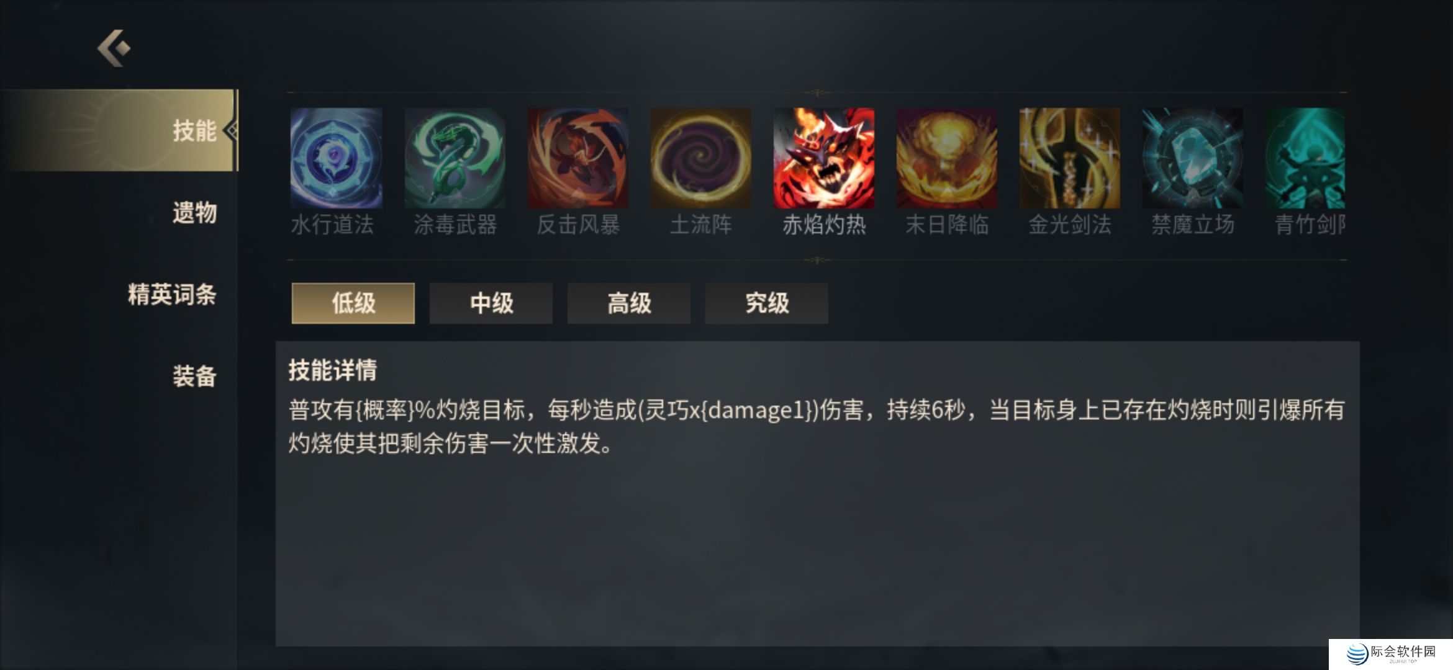
Task: Select the 涂毒武器 green dragon icon
Action: click(455, 158)
